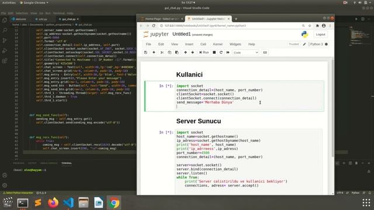Click the Server Sunucu heading
Screen dimensions: 374x210
click(199, 121)
